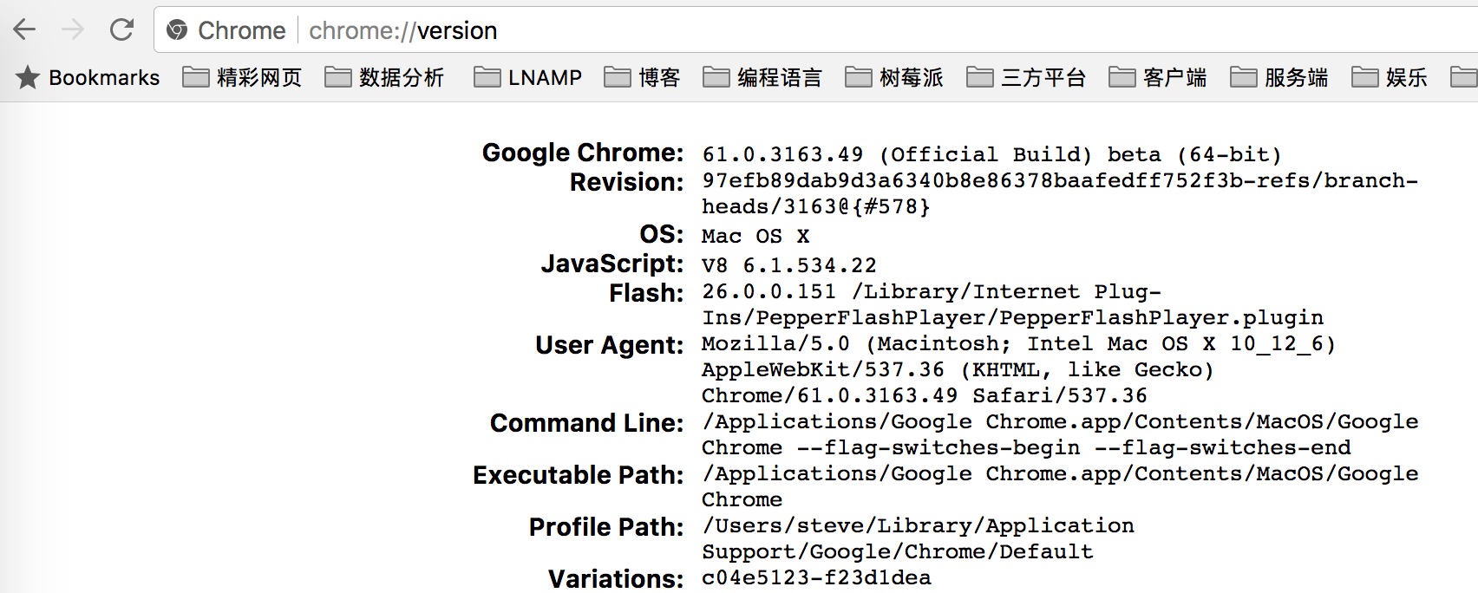Click Flash version 26.0.0.151 text
1478x593 pixels.
[769, 291]
